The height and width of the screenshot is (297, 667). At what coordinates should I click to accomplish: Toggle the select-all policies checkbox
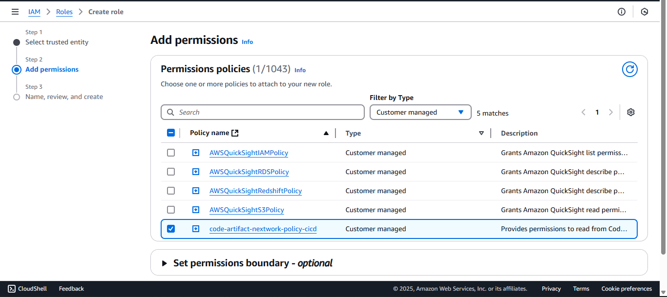point(171,133)
